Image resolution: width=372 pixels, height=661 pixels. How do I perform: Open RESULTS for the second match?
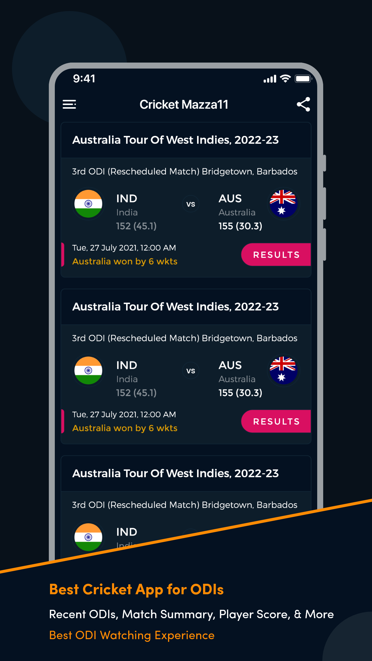point(276,421)
